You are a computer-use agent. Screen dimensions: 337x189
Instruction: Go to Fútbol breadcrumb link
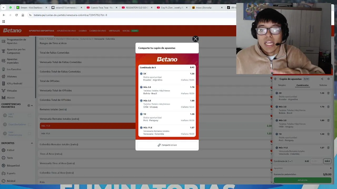coord(50,39)
